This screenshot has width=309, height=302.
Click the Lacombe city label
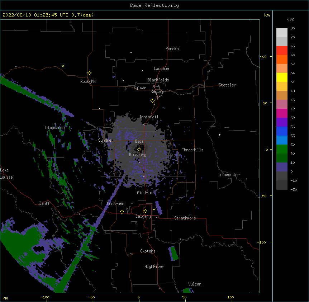[x=161, y=69]
